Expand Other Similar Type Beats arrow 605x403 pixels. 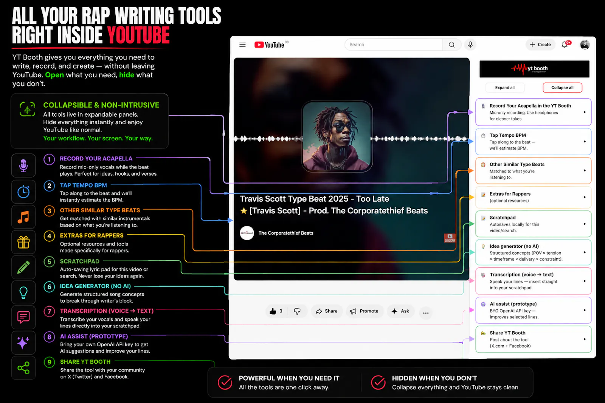click(x=585, y=171)
